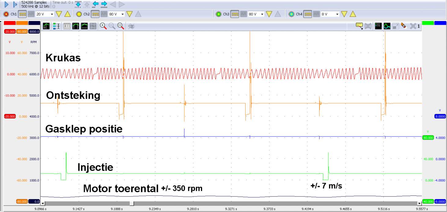This screenshot has width=447, height=212.
Task: Select the eraser tool to clear annotations
Action: (403, 26)
